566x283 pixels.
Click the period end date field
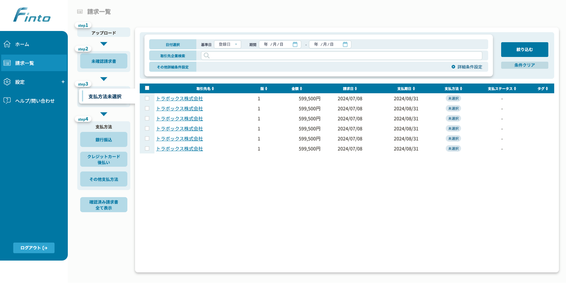pos(330,44)
